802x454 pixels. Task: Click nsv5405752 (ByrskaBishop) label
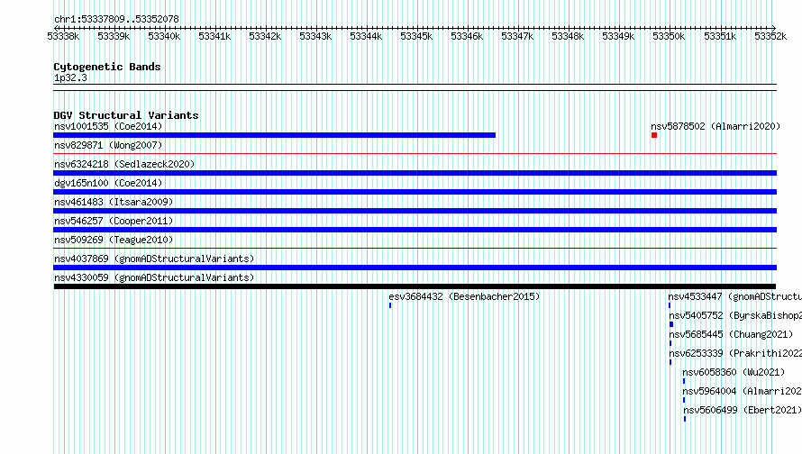[735, 315]
